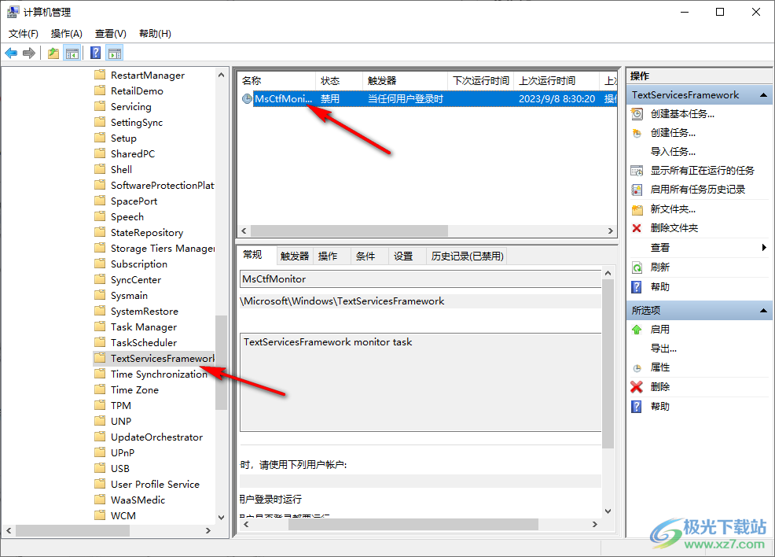
Task: Click the 显示所有正在运行的任务 icon
Action: (637, 171)
